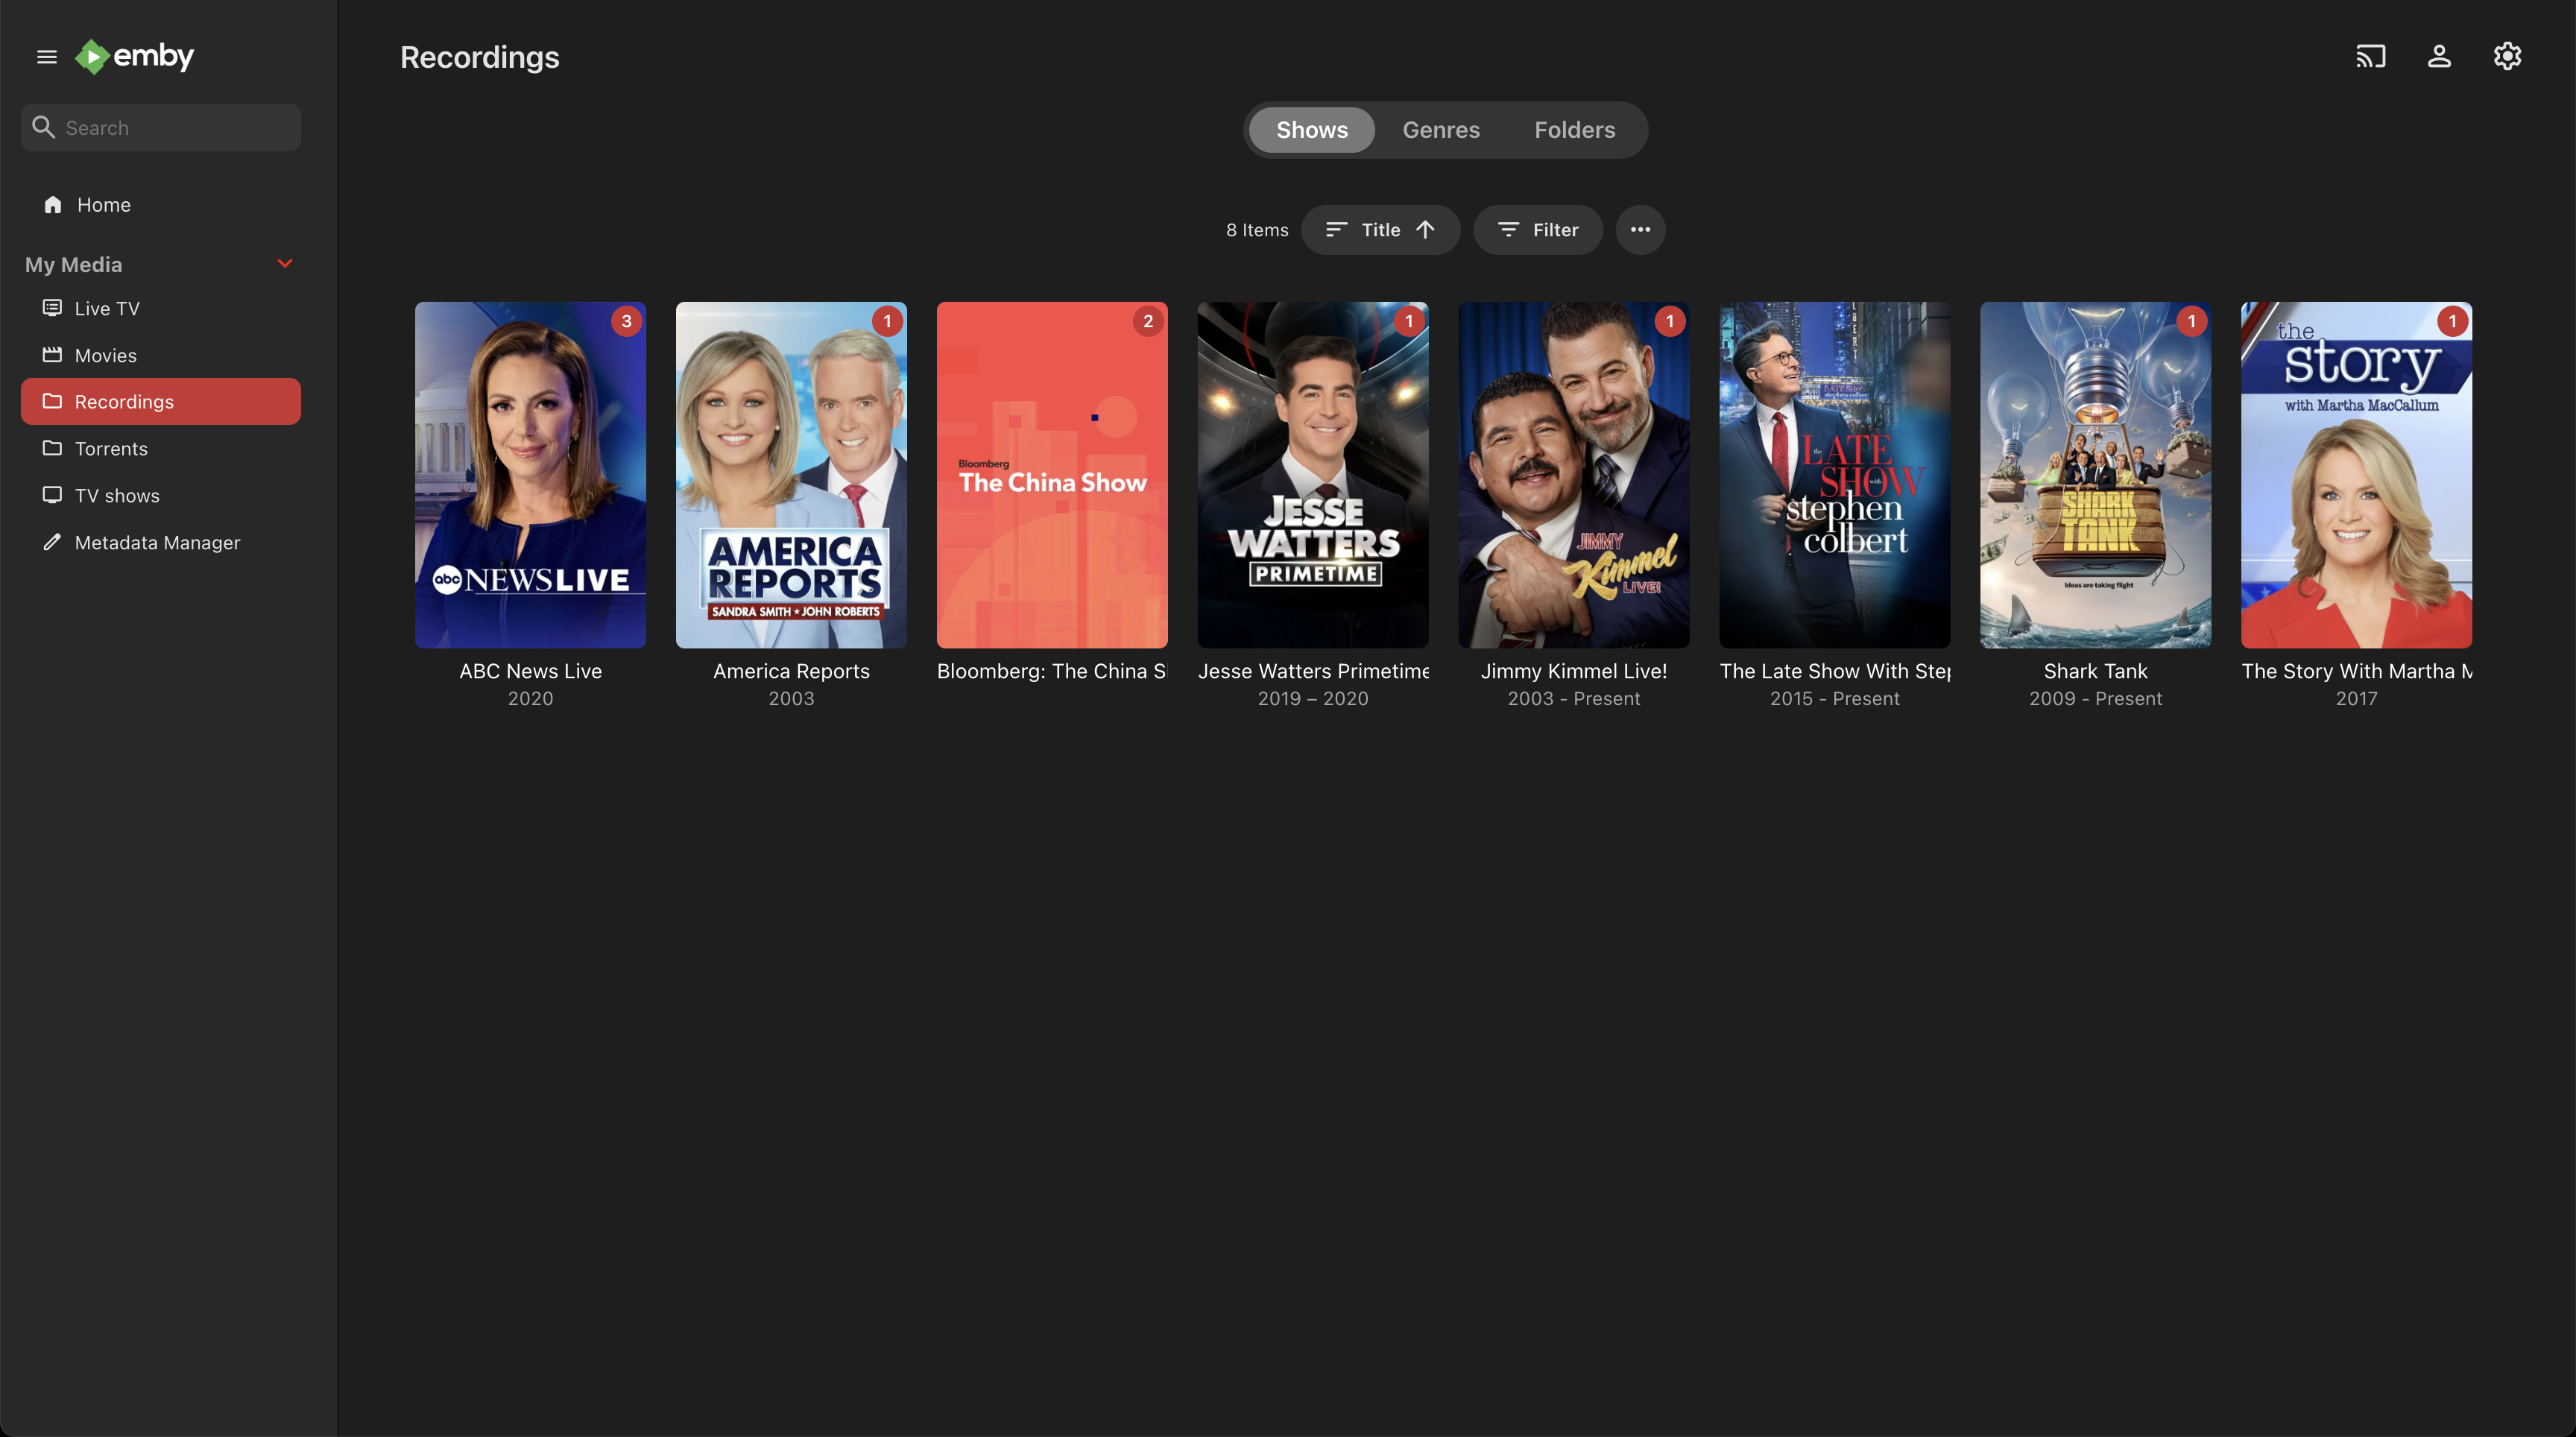Image resolution: width=2576 pixels, height=1437 pixels.
Task: Open Torrents library in sidebar
Action: tap(161, 448)
